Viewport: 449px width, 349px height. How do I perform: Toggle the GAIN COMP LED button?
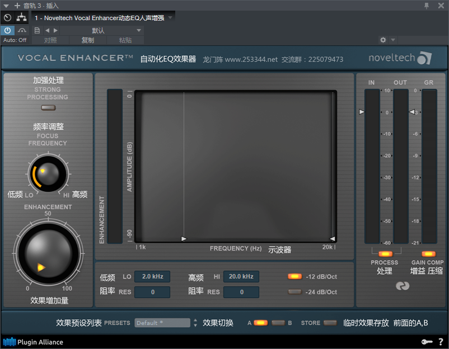428,254
